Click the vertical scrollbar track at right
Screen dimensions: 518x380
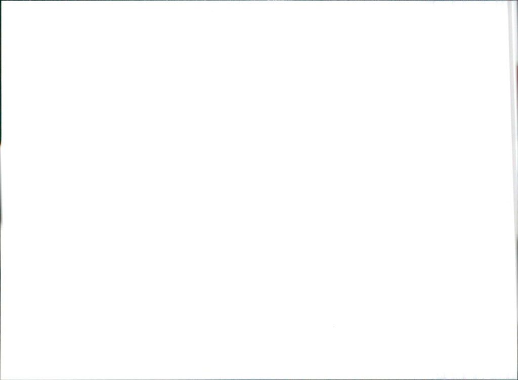(512, 190)
